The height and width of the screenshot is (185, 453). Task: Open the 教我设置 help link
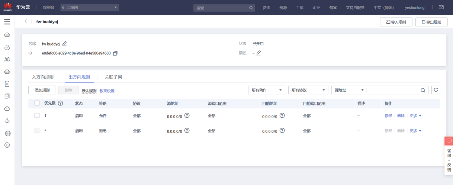[x=107, y=91]
